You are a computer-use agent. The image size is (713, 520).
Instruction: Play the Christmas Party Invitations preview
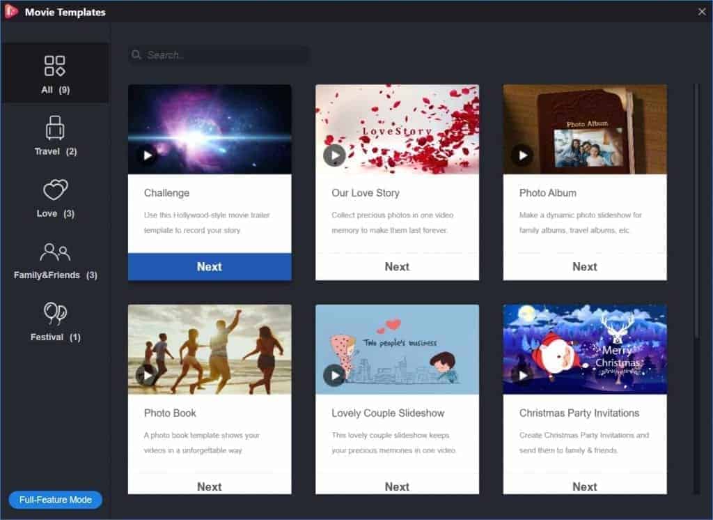point(523,376)
